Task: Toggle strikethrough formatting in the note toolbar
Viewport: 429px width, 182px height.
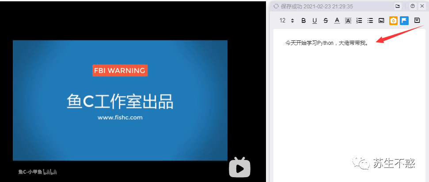Action: point(326,21)
